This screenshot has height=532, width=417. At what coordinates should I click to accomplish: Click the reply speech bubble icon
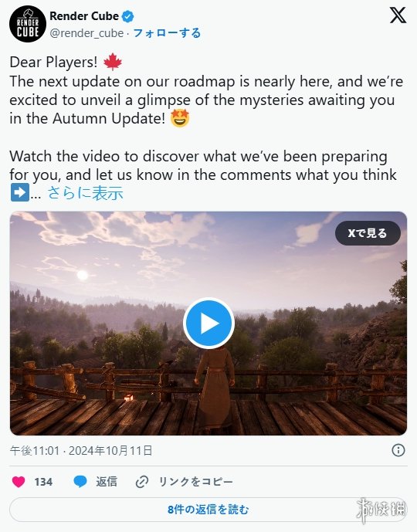pyautogui.click(x=80, y=482)
